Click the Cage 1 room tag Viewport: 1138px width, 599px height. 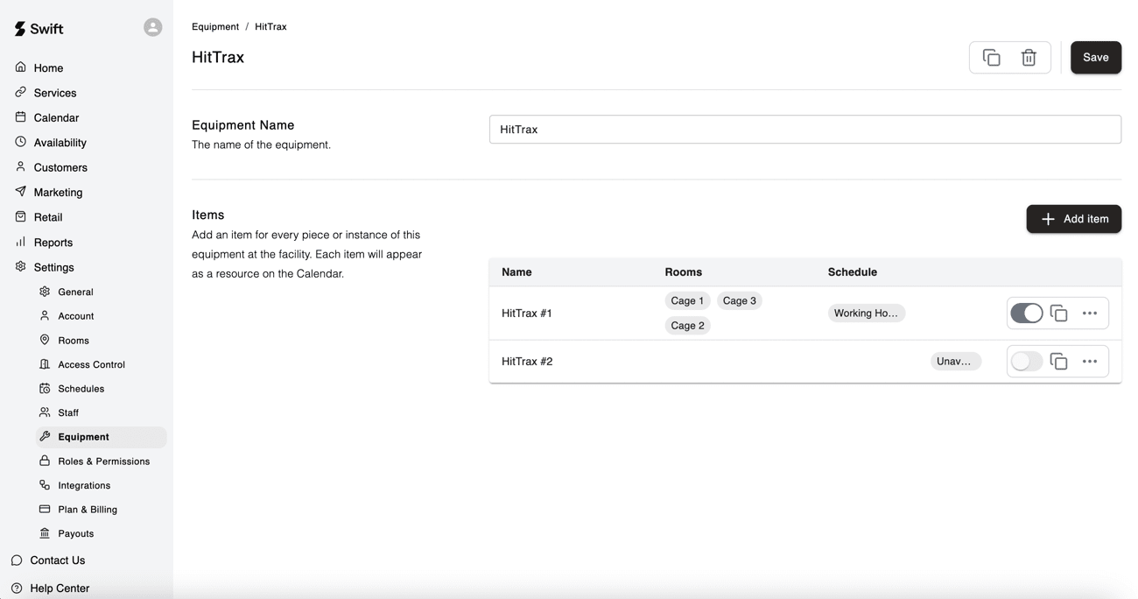(687, 300)
